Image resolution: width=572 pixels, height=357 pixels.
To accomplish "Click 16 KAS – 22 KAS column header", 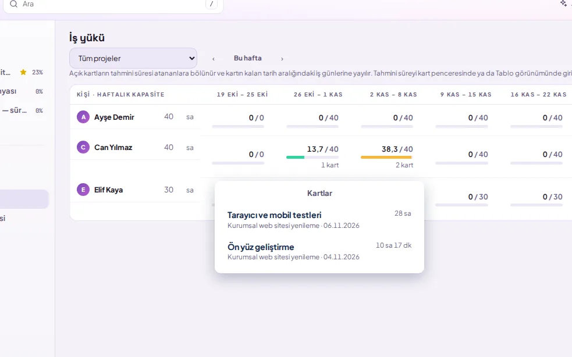I will tap(538, 94).
